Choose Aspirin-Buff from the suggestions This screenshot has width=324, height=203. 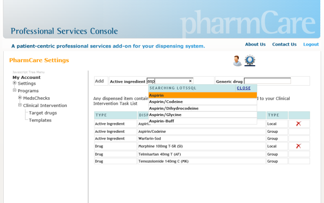point(202,121)
